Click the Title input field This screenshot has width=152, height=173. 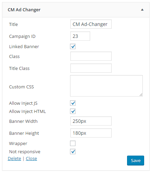point(91,24)
